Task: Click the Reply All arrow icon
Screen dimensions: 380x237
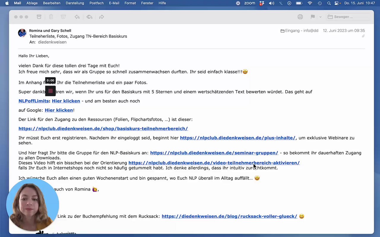Action: [x=89, y=17]
